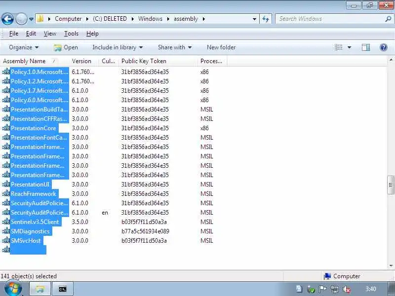This screenshot has height=296, width=395.
Task: Click Windows in address breadcrumb
Action: point(150,19)
